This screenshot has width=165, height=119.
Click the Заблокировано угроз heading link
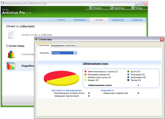tap(95, 64)
